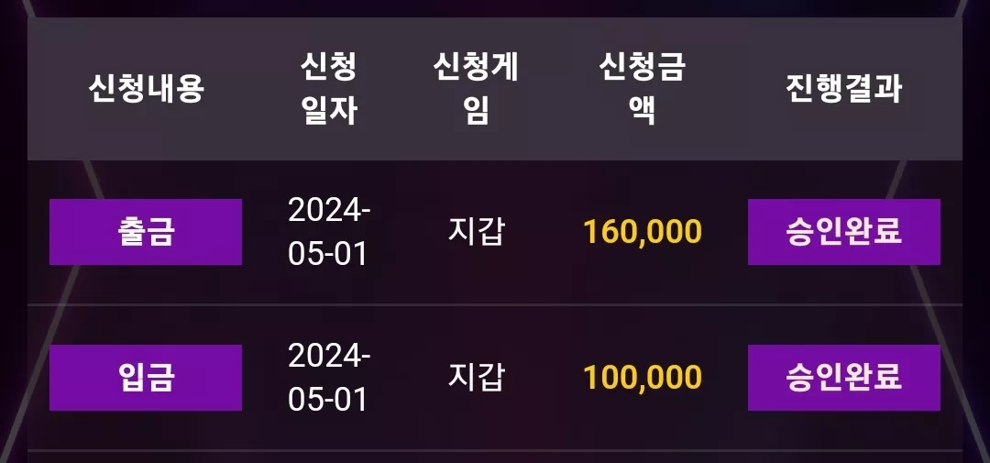Screen dimensions: 990x463
Task: Click 지갑 in the 입금 row
Action: click(x=476, y=378)
